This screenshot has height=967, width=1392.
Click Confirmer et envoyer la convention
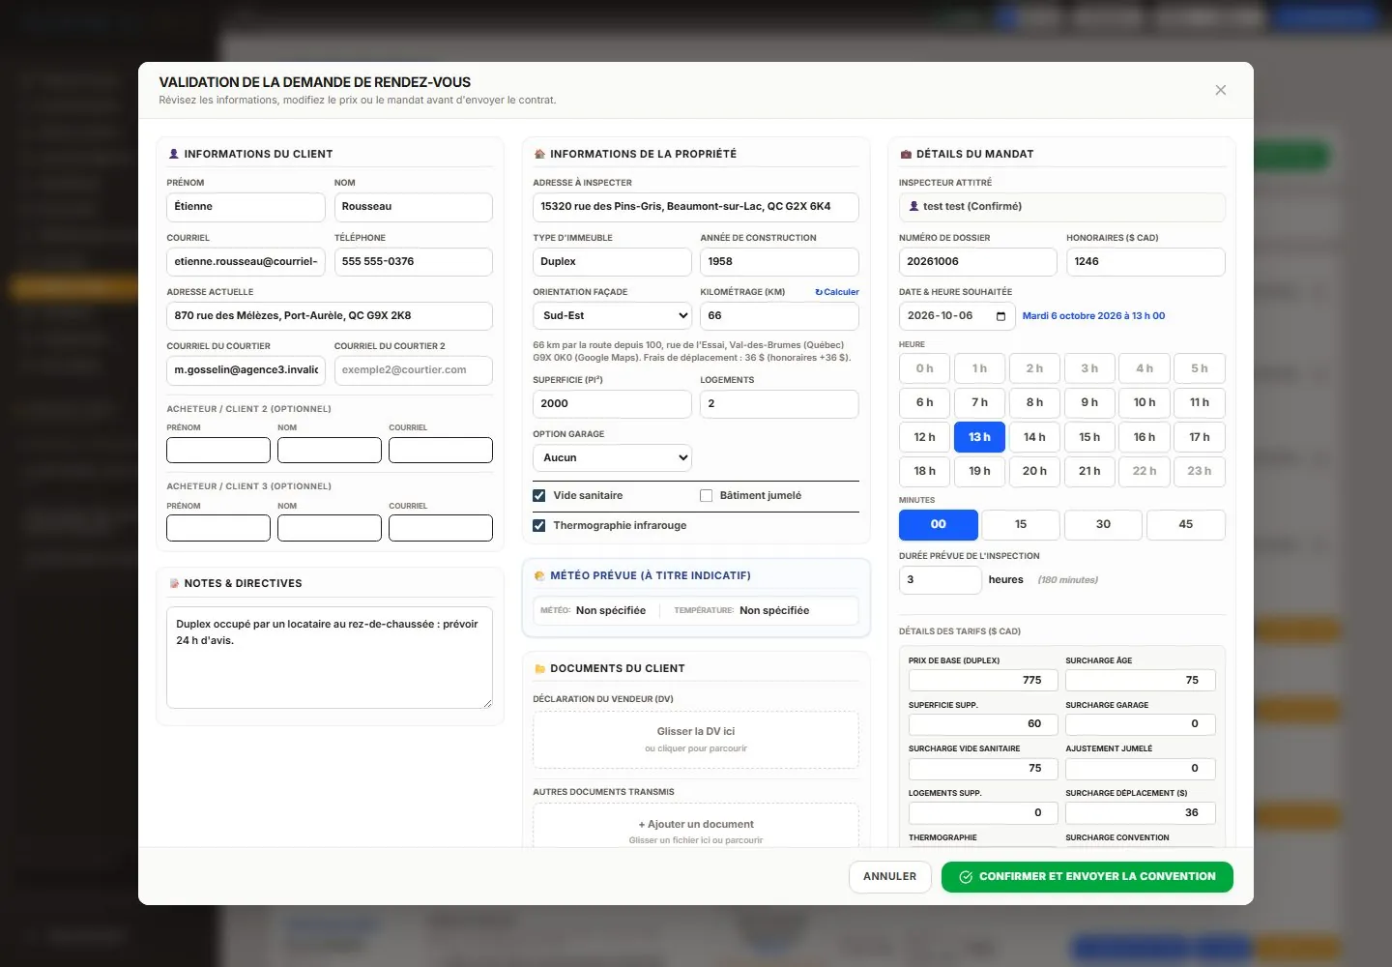(1087, 877)
